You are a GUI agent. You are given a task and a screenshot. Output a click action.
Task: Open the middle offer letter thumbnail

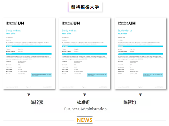pos(85,54)
